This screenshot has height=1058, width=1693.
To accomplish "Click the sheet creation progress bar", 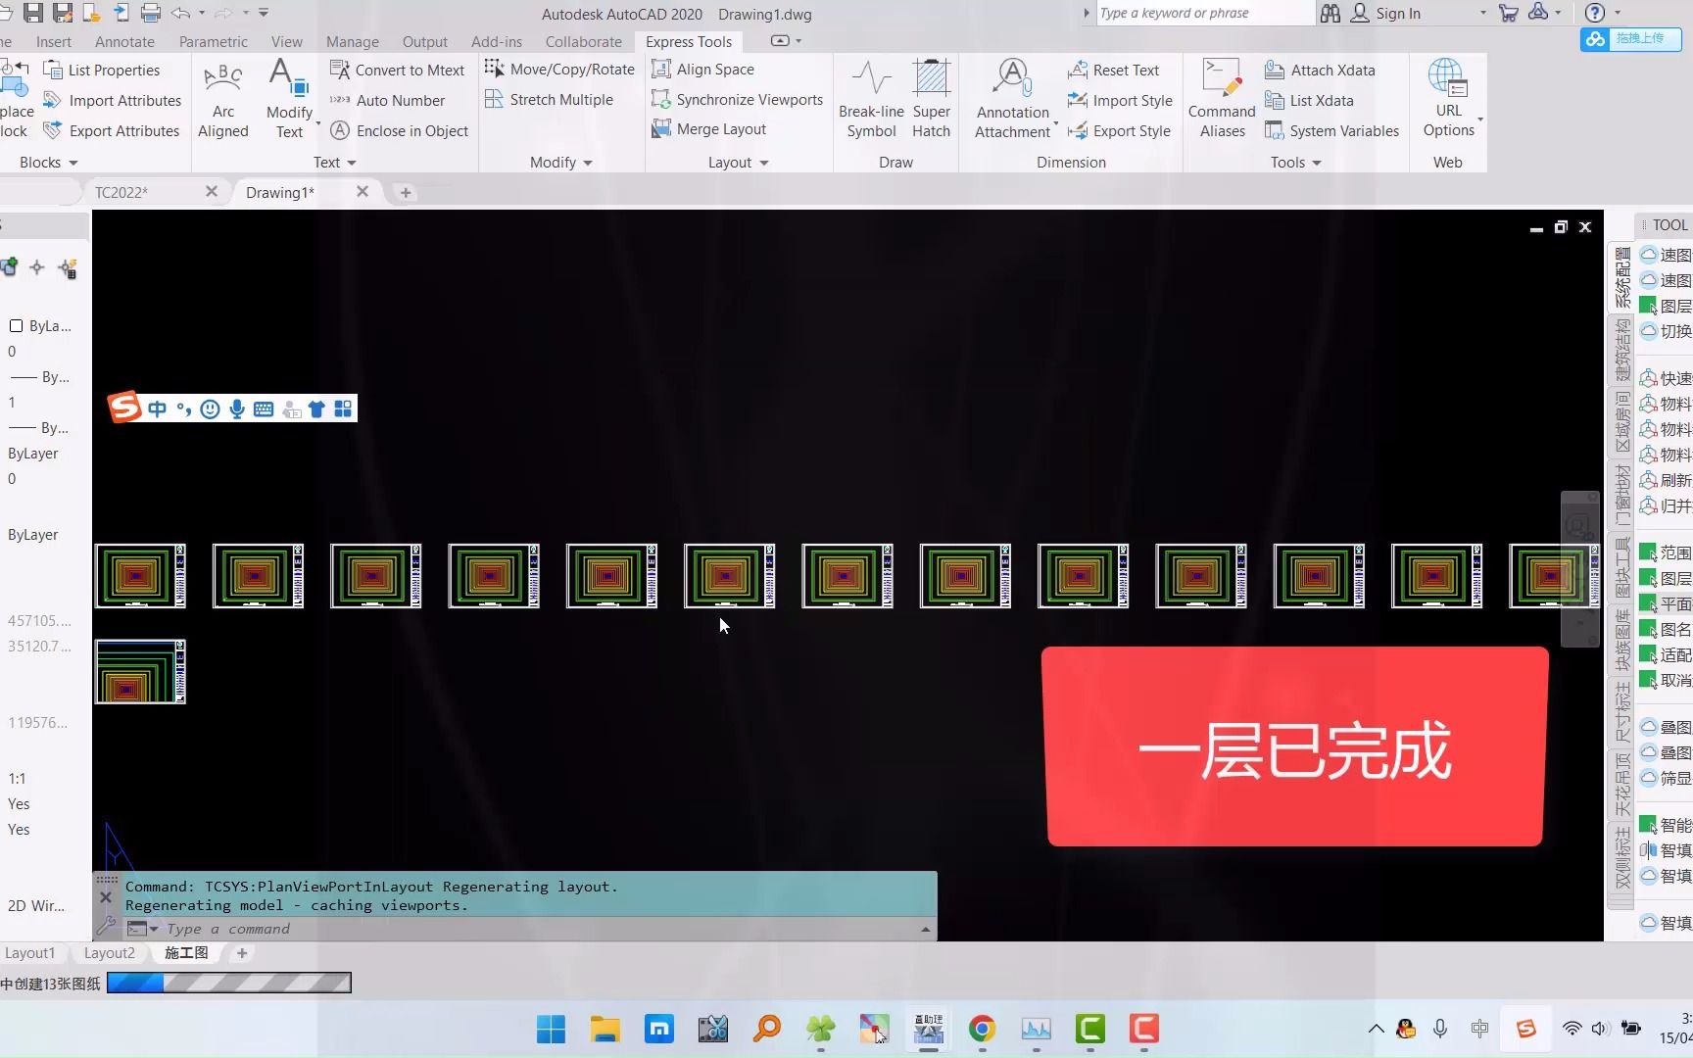I will click(x=227, y=983).
